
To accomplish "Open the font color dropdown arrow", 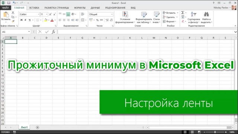I will 55,20.
